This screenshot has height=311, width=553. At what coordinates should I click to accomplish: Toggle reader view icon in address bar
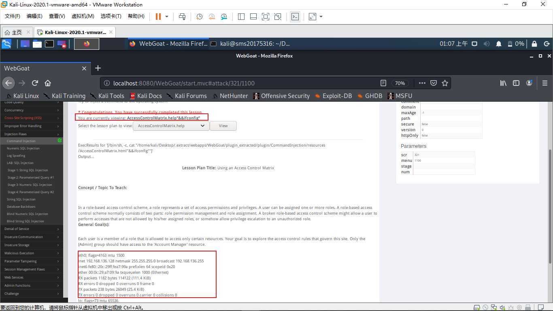[383, 83]
